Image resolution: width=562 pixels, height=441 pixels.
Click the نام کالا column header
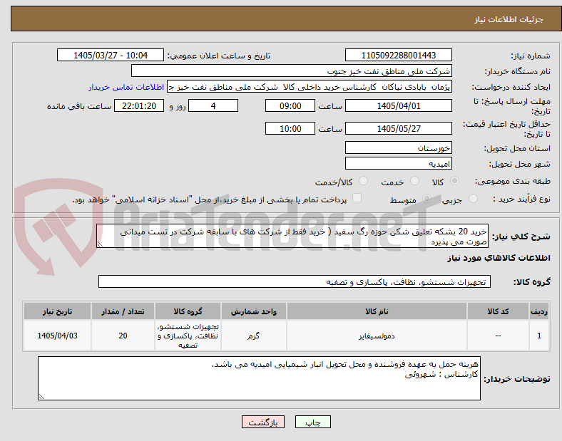pos(377,311)
